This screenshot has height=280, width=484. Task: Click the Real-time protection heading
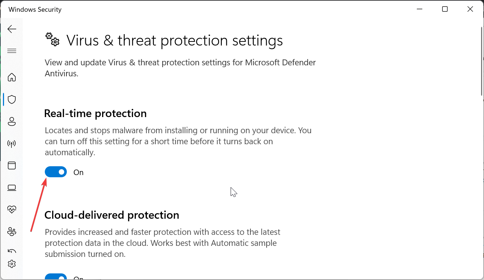(x=95, y=113)
